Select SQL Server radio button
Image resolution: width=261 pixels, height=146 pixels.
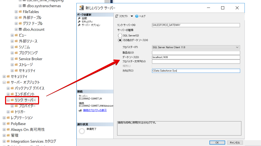click(120, 35)
